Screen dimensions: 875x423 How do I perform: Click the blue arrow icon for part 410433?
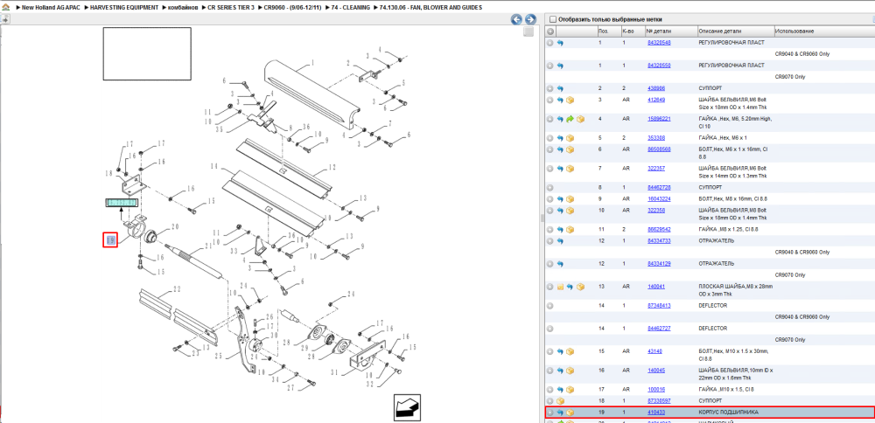560,413
